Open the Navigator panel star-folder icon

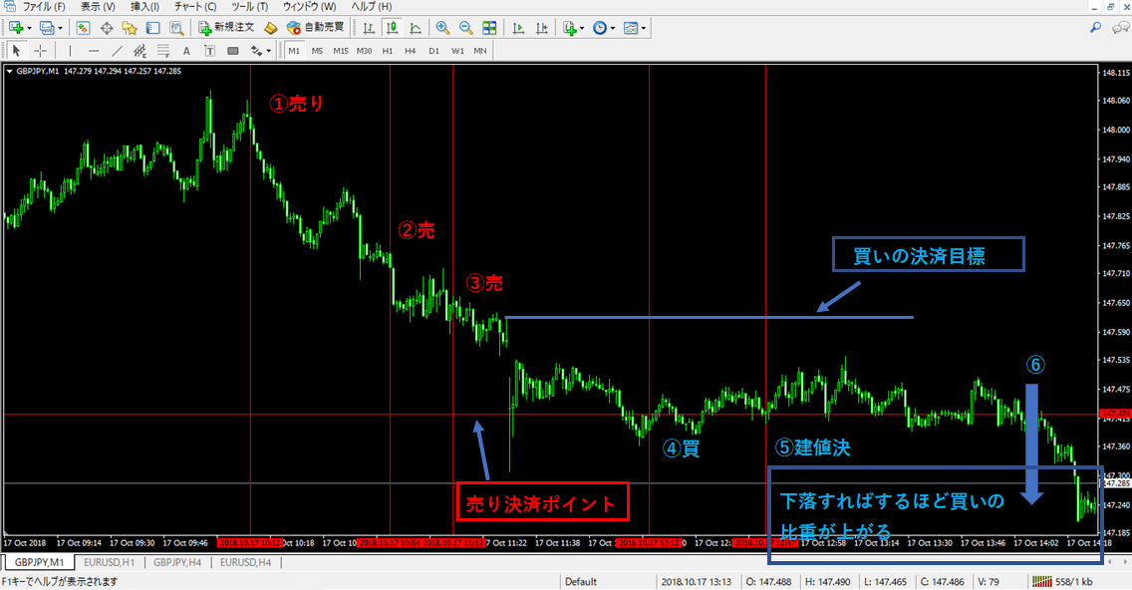point(130,28)
